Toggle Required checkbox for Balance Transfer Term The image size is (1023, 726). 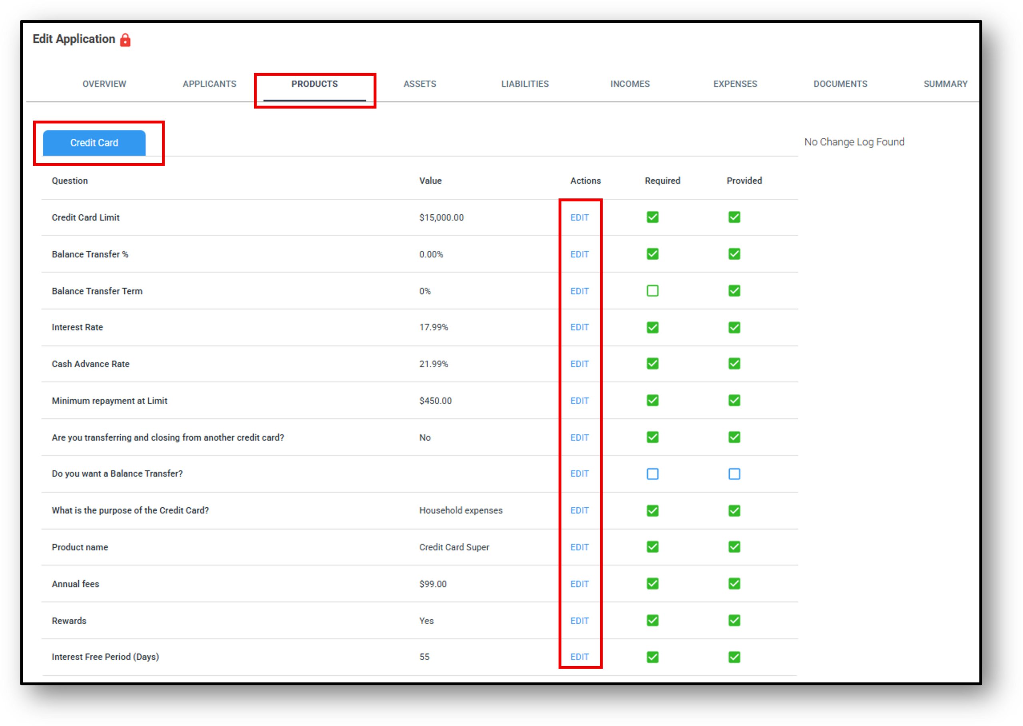652,291
